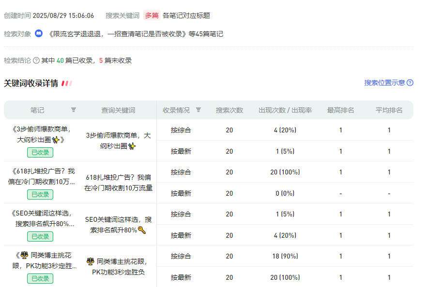The height and width of the screenshot is (287, 424).
Task: Open the filter on 笔记 column header
Action: [x=74, y=110]
